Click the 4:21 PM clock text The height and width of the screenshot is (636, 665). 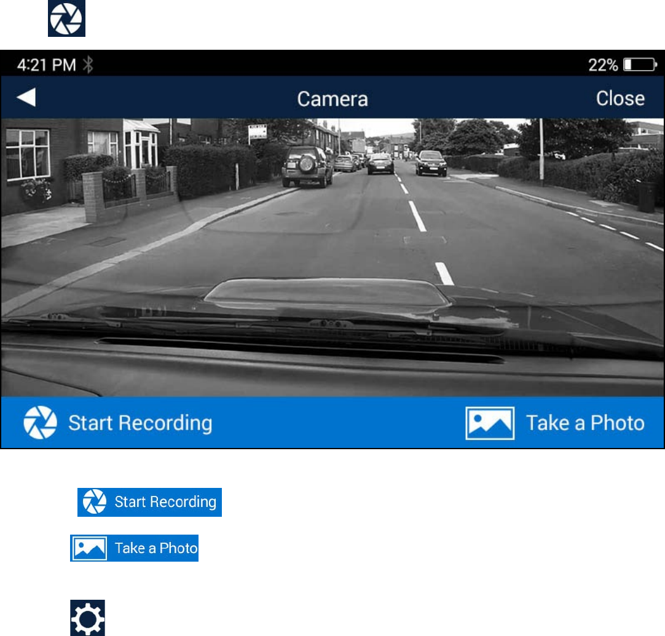(46, 65)
